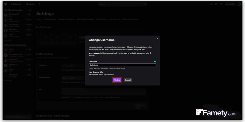Click the Get Bits button
The width and height of the screenshot is (245, 122).
coord(230,4)
